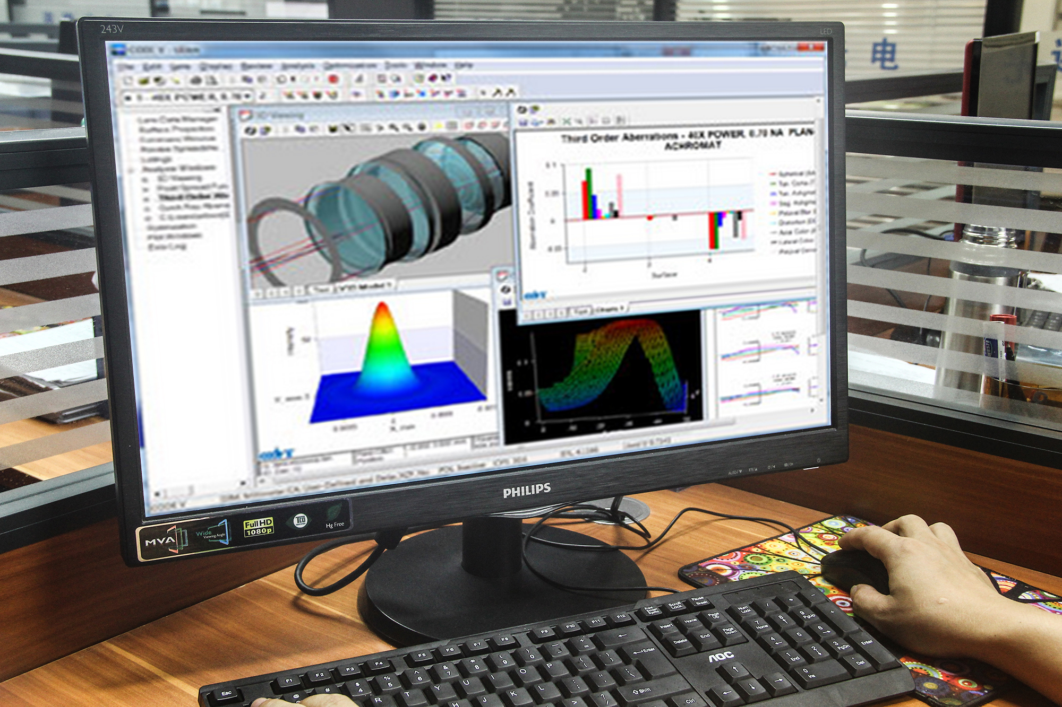Click the green X icon in aberrations toolbar
The image size is (1062, 707).
point(567,121)
